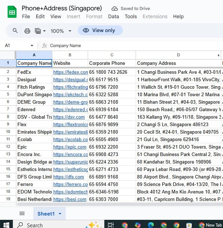Viewport: 223px width, 228px height.
Task: Select column C header
Action: [112, 55]
